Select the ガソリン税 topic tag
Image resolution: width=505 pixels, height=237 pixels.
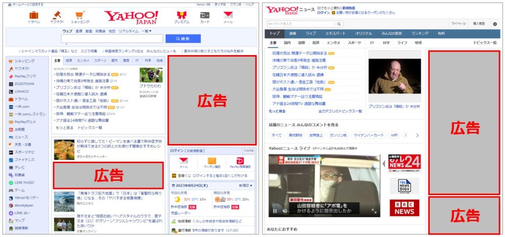tap(337, 135)
